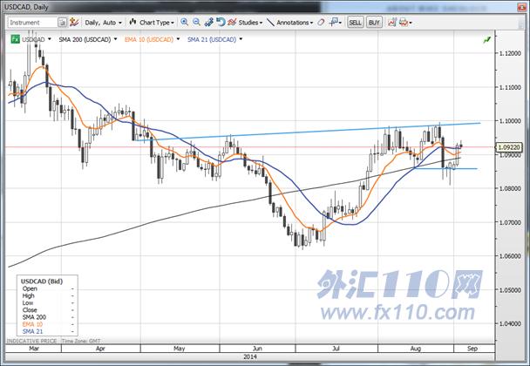Click the crosshair data cursor icon

coord(208,23)
